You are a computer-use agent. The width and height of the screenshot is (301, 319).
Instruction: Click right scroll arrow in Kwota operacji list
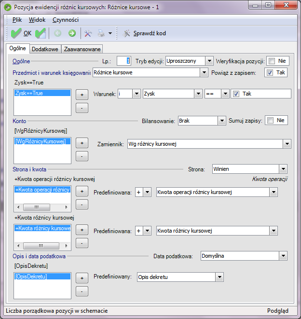66,207
